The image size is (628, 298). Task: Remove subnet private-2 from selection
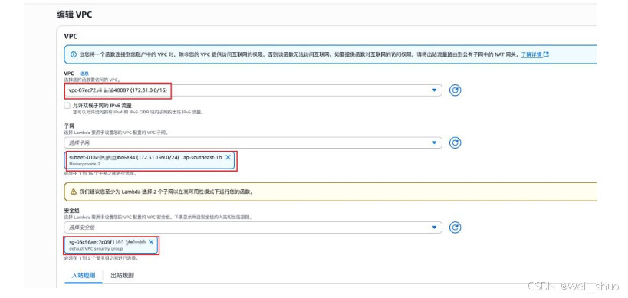[228, 157]
